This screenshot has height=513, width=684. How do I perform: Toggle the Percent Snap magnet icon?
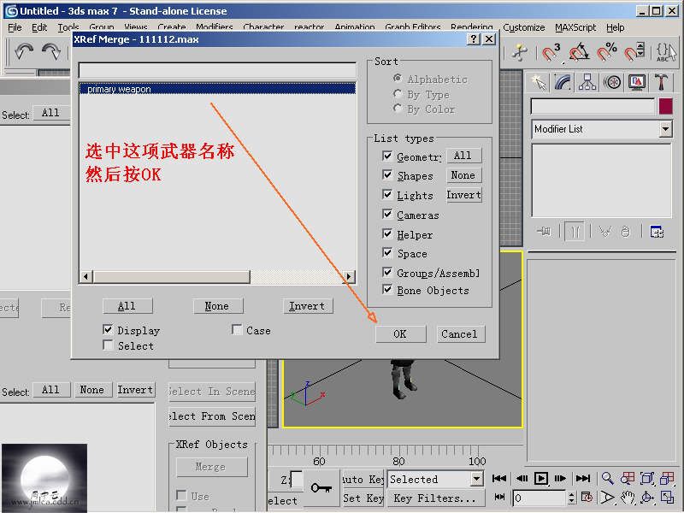[x=607, y=52]
